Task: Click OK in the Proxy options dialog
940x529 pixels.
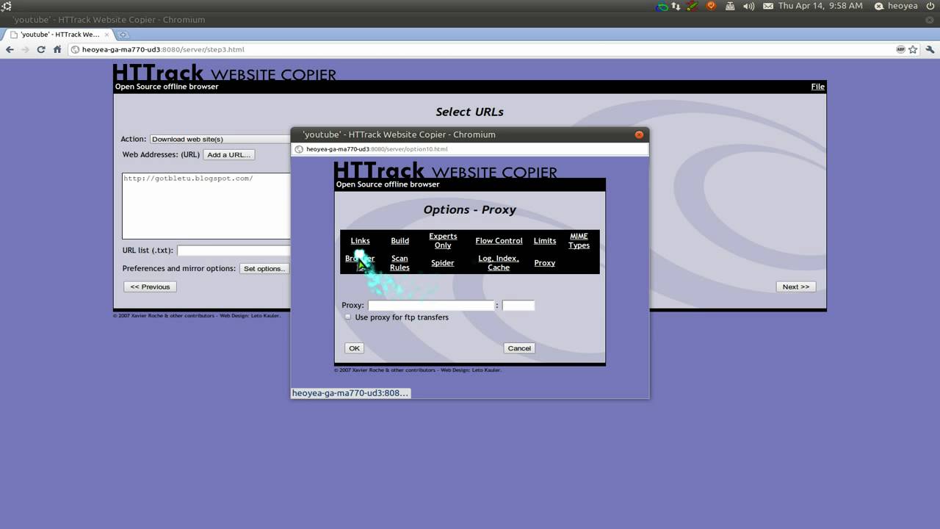Action: click(354, 348)
